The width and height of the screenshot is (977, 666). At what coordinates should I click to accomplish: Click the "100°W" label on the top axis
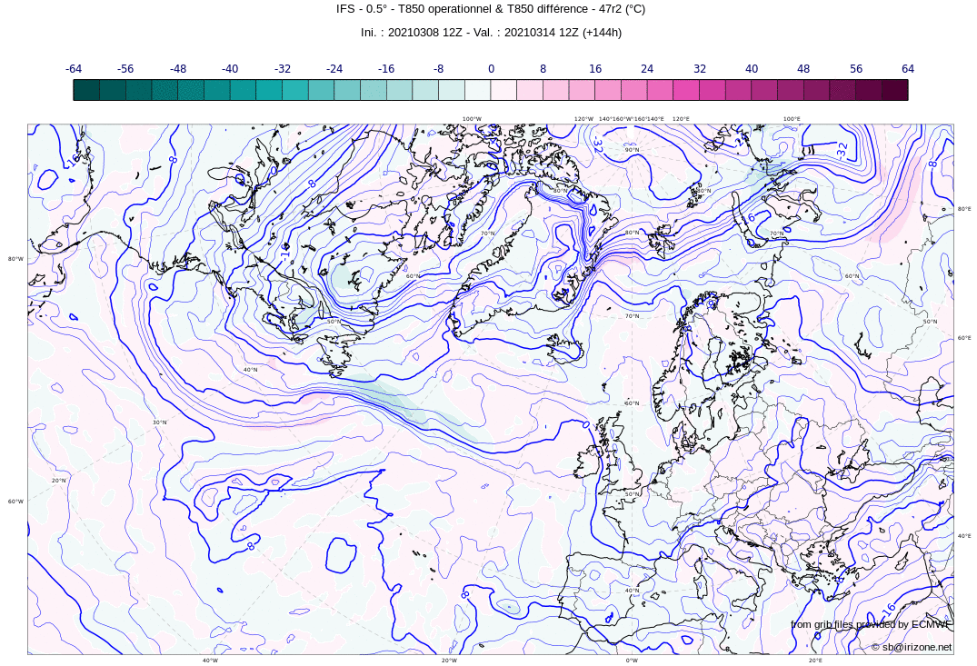[472, 119]
